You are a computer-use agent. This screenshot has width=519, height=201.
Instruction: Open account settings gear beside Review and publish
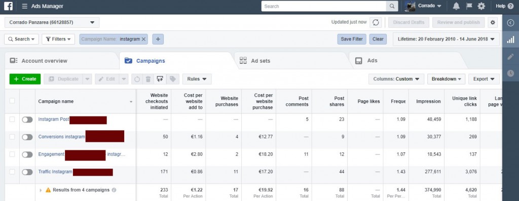tap(493, 22)
